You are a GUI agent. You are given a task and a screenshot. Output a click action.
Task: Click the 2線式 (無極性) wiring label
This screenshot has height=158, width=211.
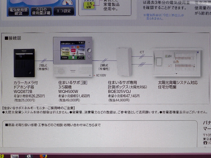tap(43, 67)
